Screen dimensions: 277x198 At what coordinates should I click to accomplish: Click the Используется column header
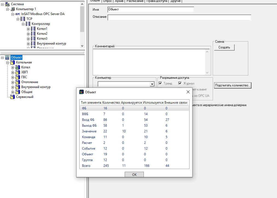(153, 103)
